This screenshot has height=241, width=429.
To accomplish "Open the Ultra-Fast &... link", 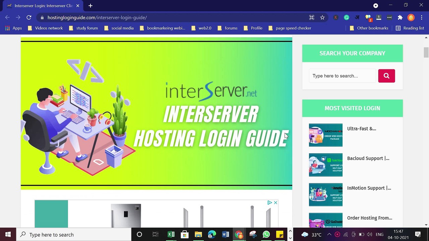I will pyautogui.click(x=362, y=129).
